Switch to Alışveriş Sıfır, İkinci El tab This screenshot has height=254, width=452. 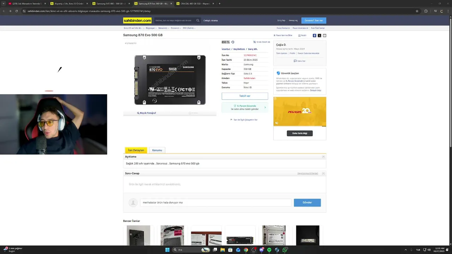(69, 4)
